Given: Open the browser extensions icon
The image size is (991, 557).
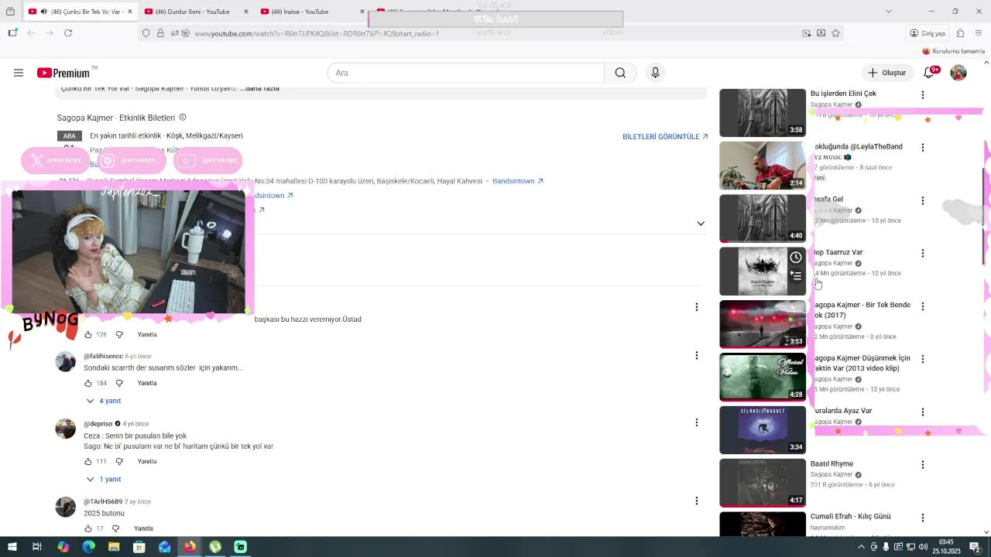Looking at the screenshot, I should tap(961, 33).
